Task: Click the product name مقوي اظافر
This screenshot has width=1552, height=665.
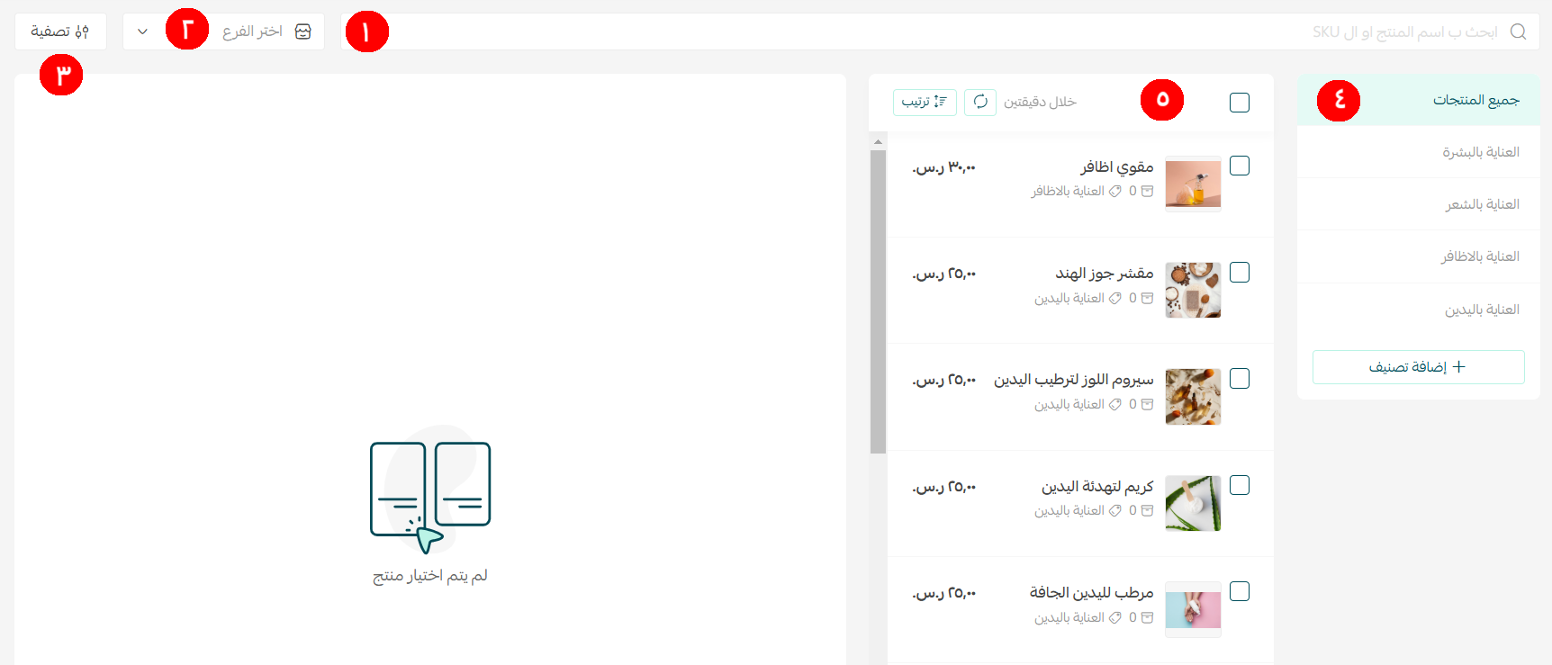Action: tap(1117, 166)
